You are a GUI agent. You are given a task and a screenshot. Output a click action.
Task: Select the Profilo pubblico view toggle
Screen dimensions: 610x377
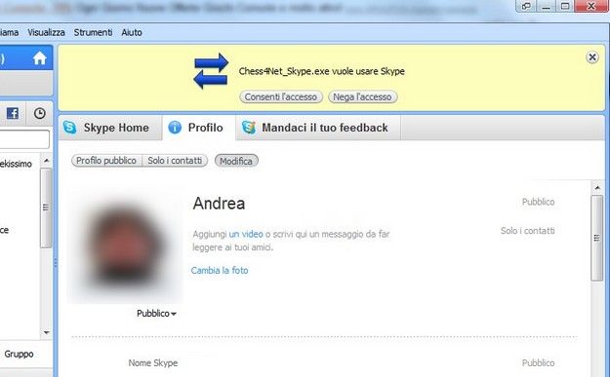[x=106, y=161]
